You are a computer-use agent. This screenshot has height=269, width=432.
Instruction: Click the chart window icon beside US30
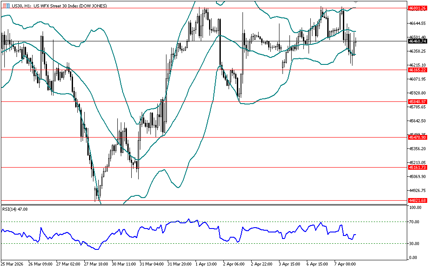click(6, 6)
